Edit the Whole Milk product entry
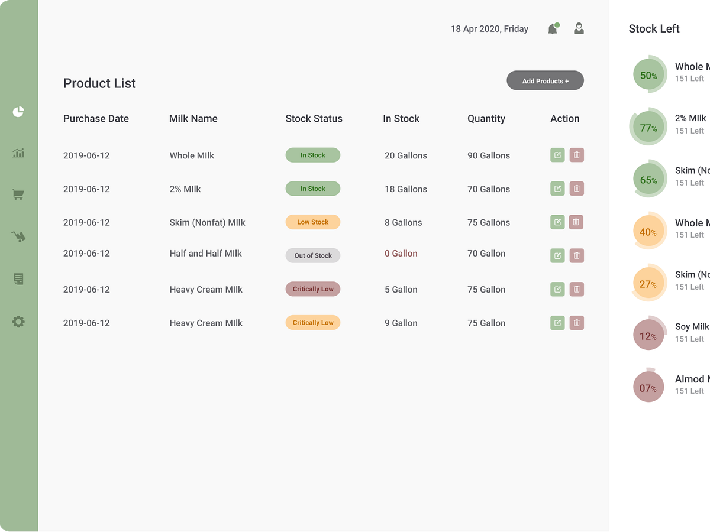 [x=557, y=155]
